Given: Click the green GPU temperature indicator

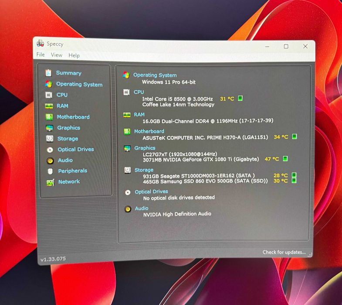Looking at the screenshot, I should tap(285, 158).
